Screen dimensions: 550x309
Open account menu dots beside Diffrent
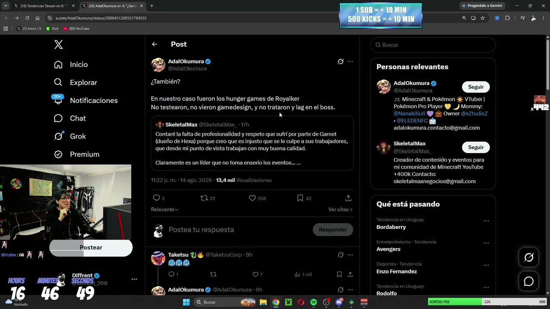coord(134,279)
